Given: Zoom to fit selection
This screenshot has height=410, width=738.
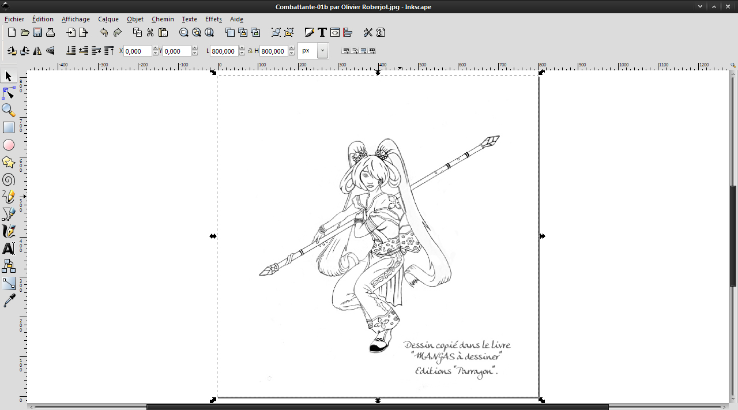Looking at the screenshot, I should [184, 32].
